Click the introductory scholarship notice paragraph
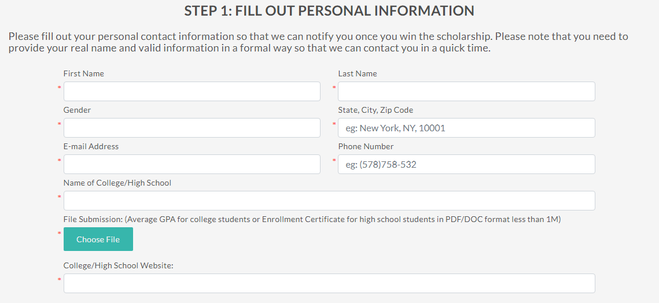 [x=318, y=42]
